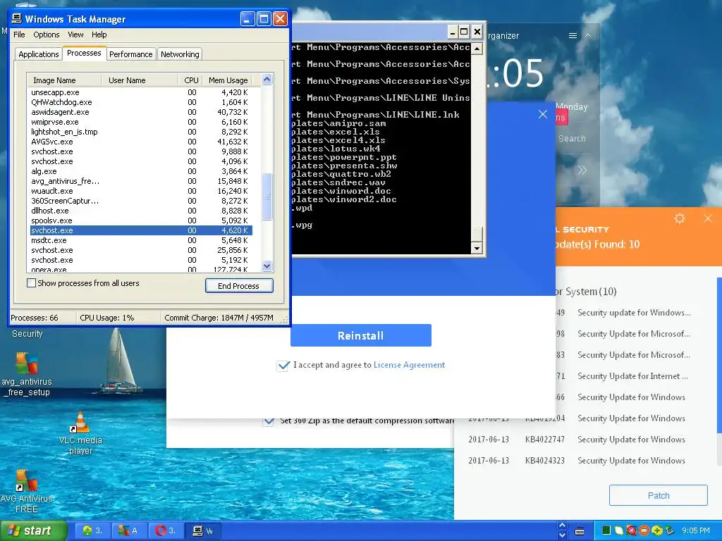Launch the VLC media player desktop shortcut
Screen dimensions: 722x541
(80, 433)
